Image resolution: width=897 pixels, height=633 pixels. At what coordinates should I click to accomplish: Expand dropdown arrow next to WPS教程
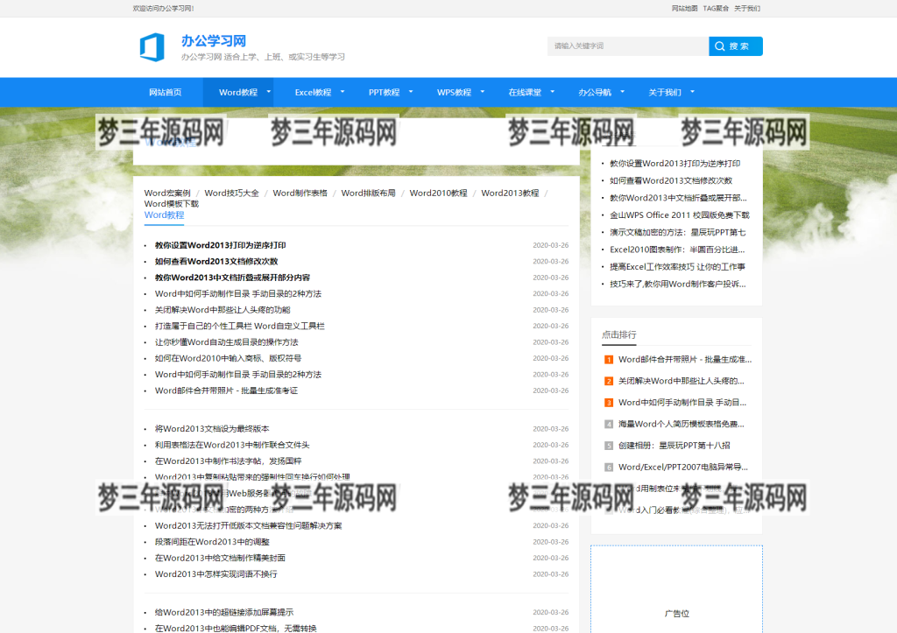[483, 91]
